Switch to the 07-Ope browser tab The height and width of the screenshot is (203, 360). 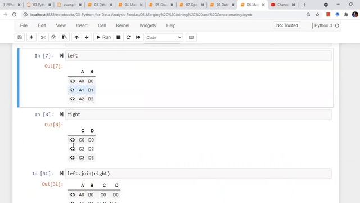click(x=191, y=5)
